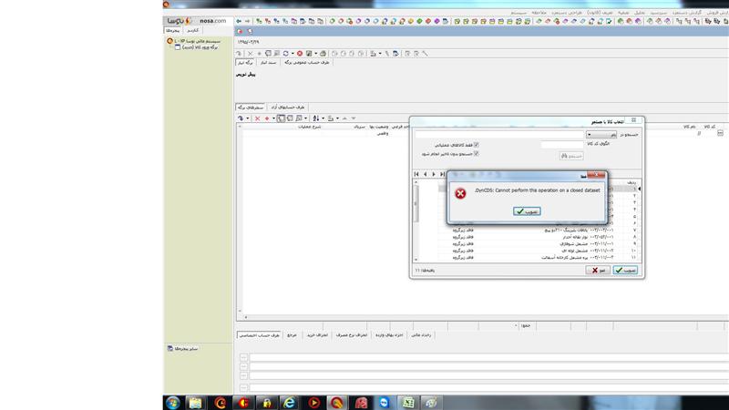Collapse the financial system tree node

170,41
